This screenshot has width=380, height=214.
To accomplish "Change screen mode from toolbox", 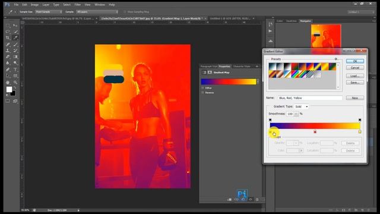I will pos(15,101).
